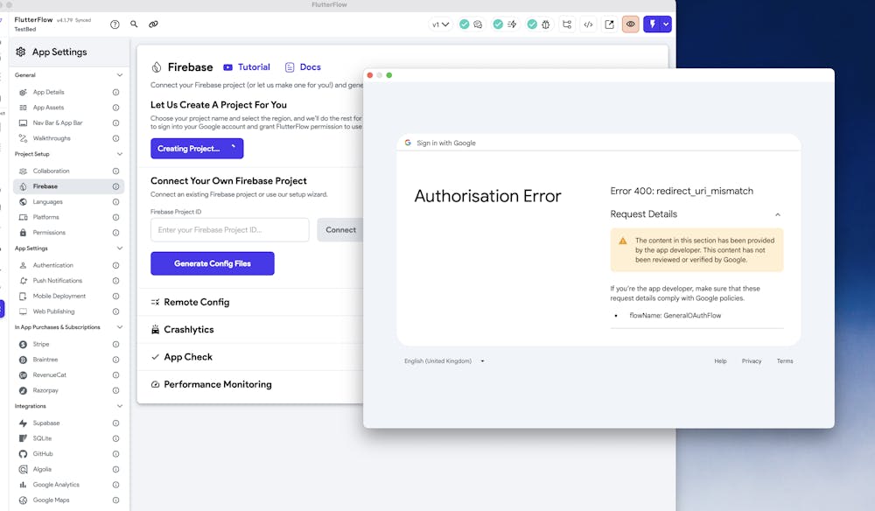
Task: Open the Firebase Tutorial link
Action: pos(247,67)
